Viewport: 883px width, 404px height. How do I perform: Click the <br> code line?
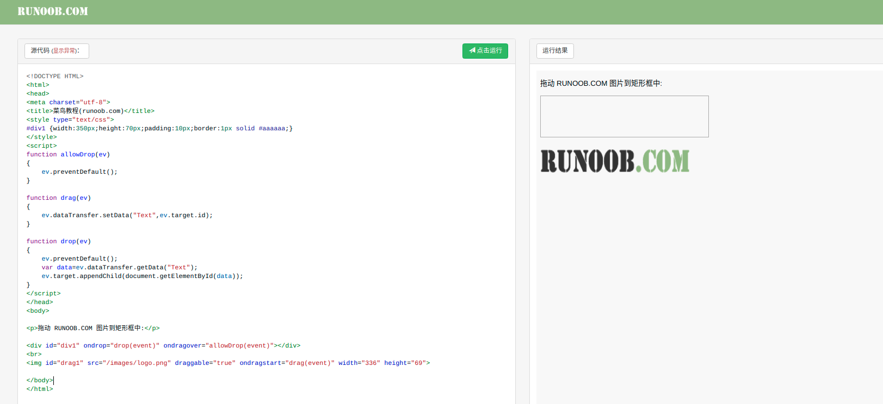click(34, 354)
